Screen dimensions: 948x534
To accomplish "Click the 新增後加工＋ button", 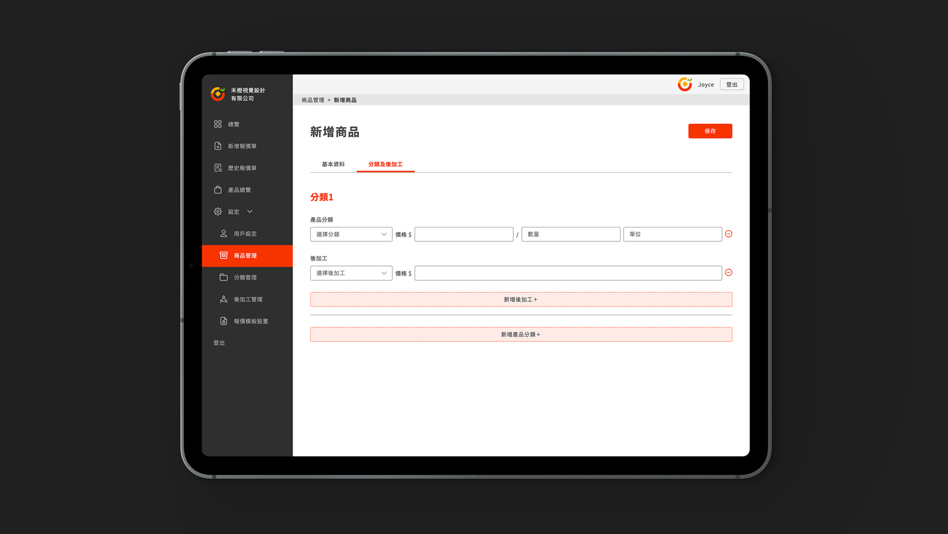I will 521,300.
